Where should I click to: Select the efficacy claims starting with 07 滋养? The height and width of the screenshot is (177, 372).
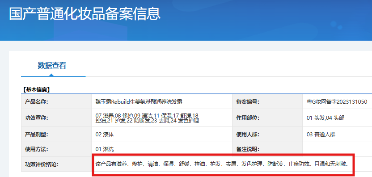pyautogui.click(x=147, y=118)
